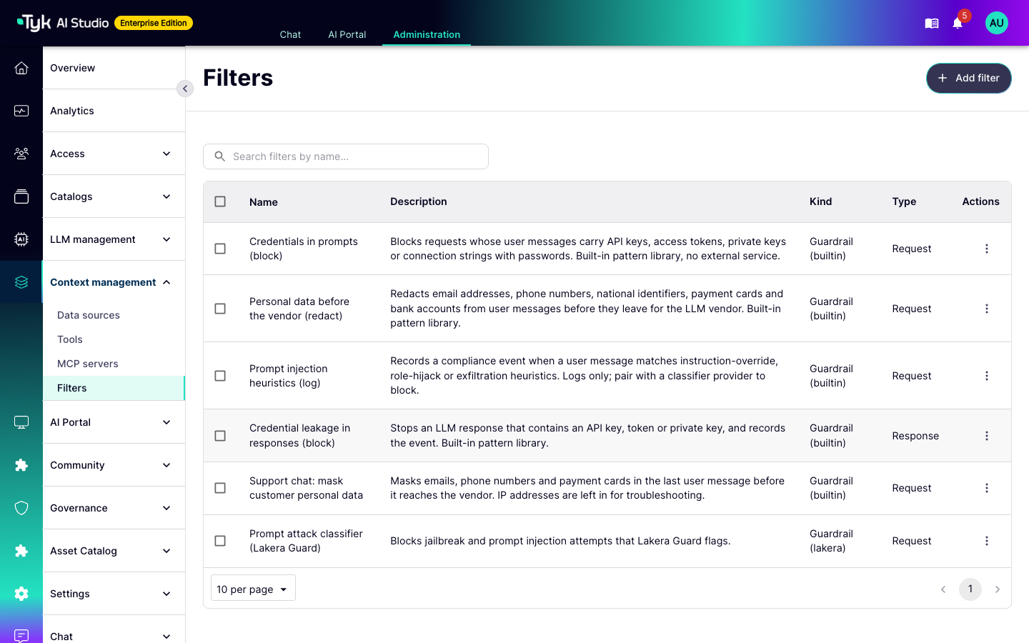Expand the LLM management section
The height and width of the screenshot is (643, 1029).
click(114, 239)
